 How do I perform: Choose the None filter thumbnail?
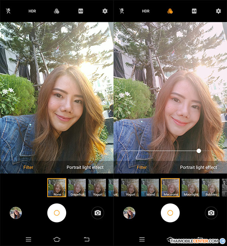(x=57, y=188)
